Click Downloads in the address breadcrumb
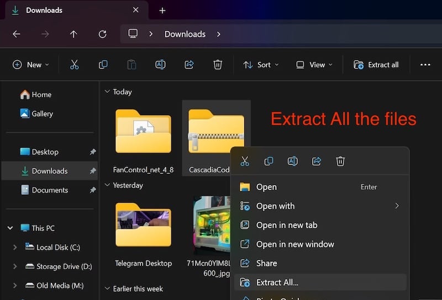Screen dimensions: 442x300 coord(185,34)
